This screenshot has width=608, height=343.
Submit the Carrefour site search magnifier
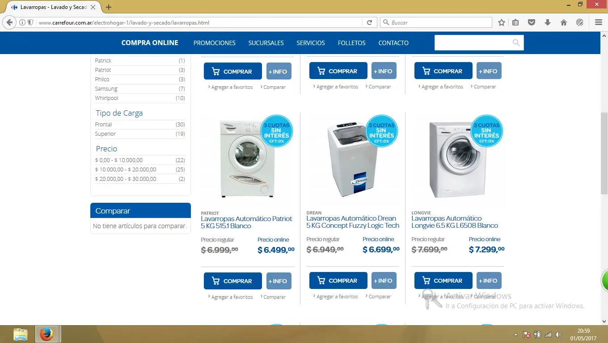(x=516, y=43)
